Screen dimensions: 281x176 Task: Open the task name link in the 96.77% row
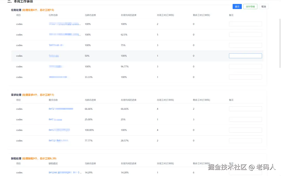pyautogui.click(x=55, y=67)
